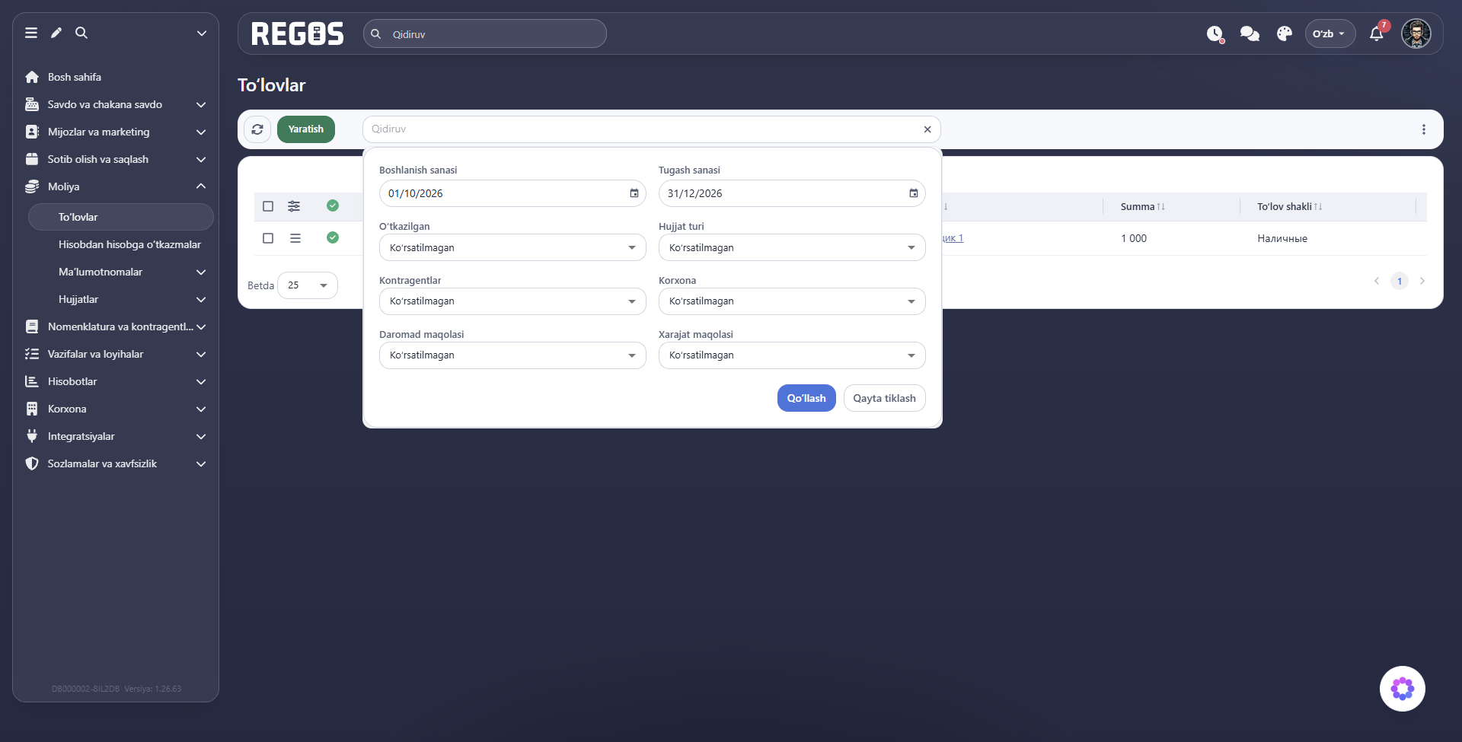Open the Kontragentlar dropdown
Image resolution: width=1462 pixels, height=742 pixels.
coord(512,301)
